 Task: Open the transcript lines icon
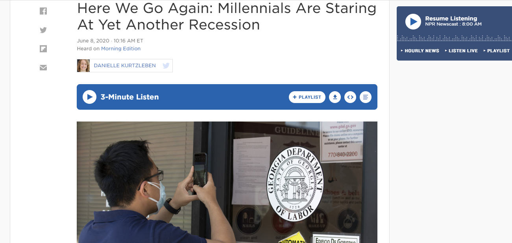(366, 97)
